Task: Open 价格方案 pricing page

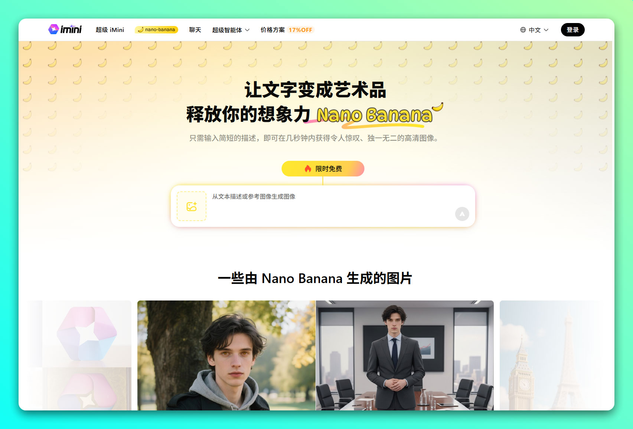Action: [x=273, y=30]
